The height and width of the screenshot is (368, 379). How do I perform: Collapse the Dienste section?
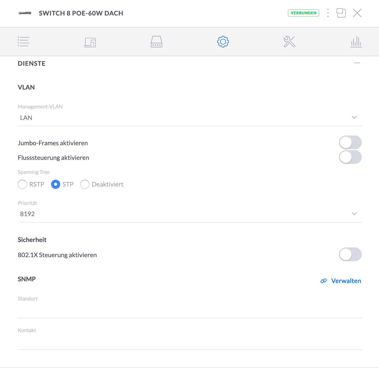[357, 63]
